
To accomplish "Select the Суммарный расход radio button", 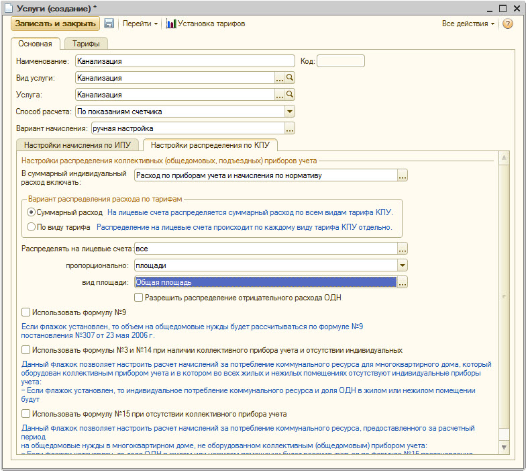I will pyautogui.click(x=31, y=212).
